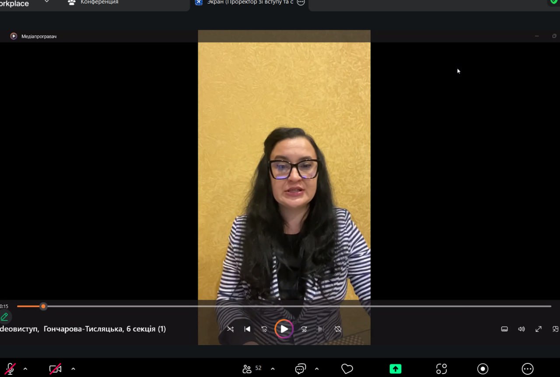This screenshot has width=560, height=377.
Task: Open the workplace dropdown chevron at top
Action: tap(47, 2)
